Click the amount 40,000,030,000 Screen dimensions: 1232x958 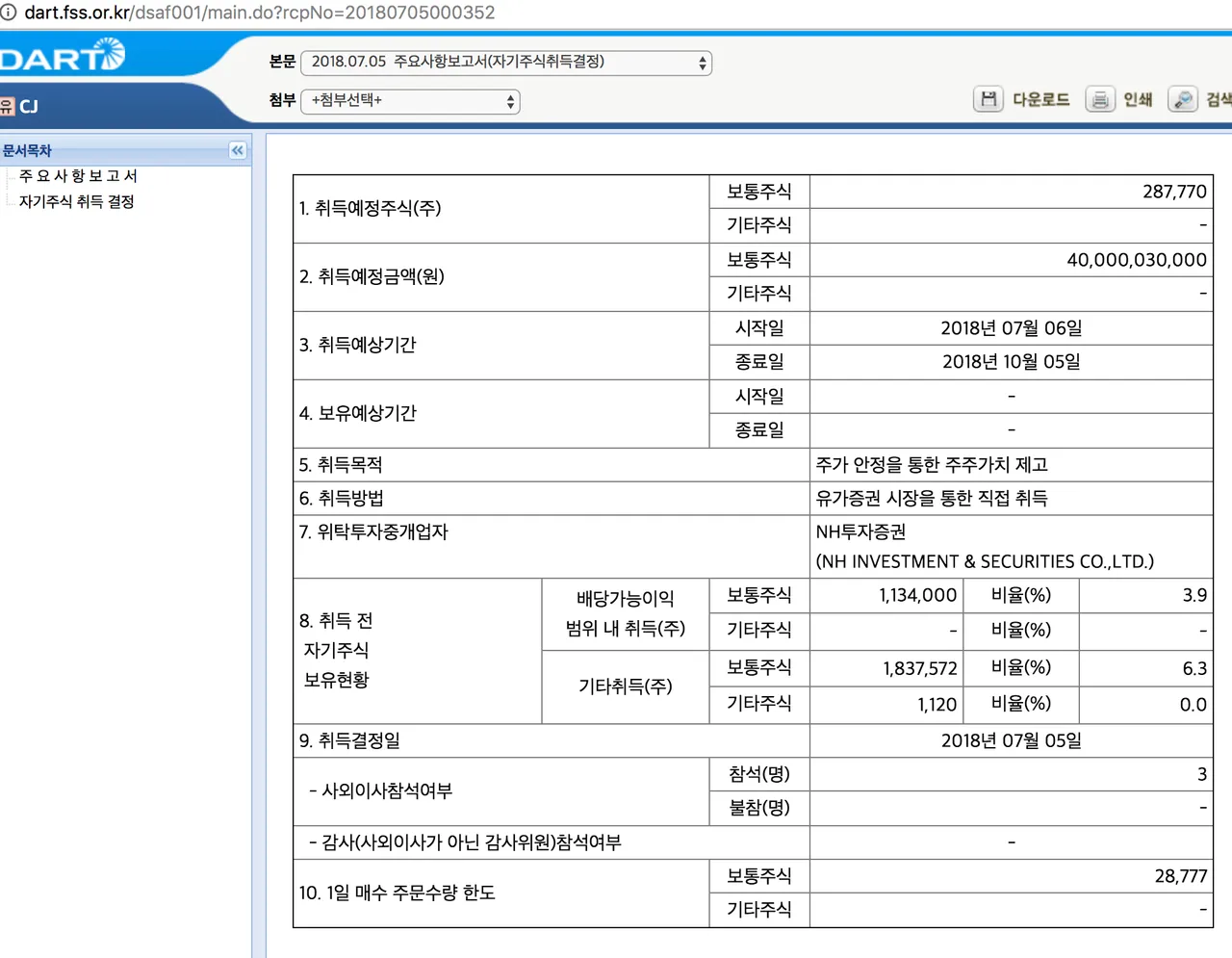click(x=1137, y=260)
